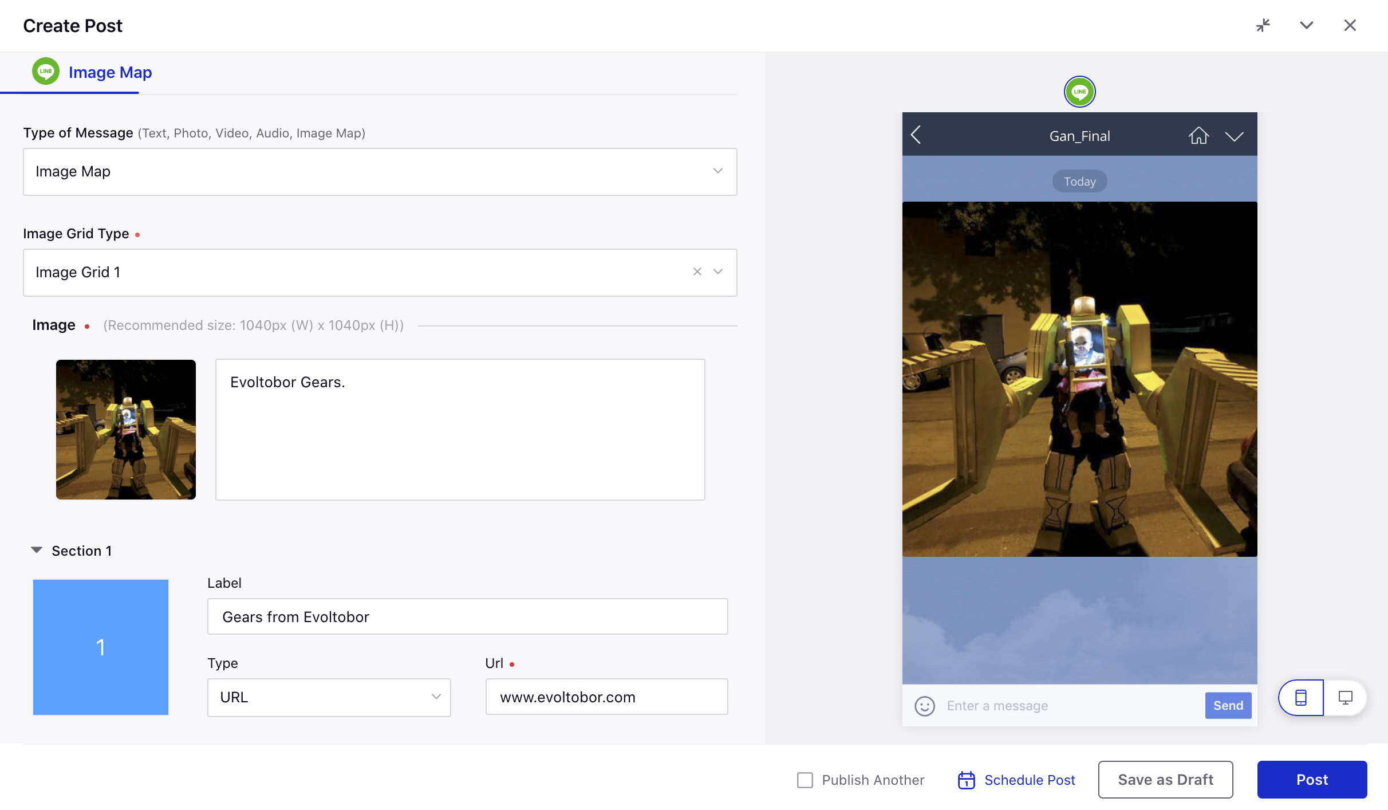Click the back arrow in the Gan_Final preview
This screenshot has height=810, width=1388.
pyautogui.click(x=916, y=135)
